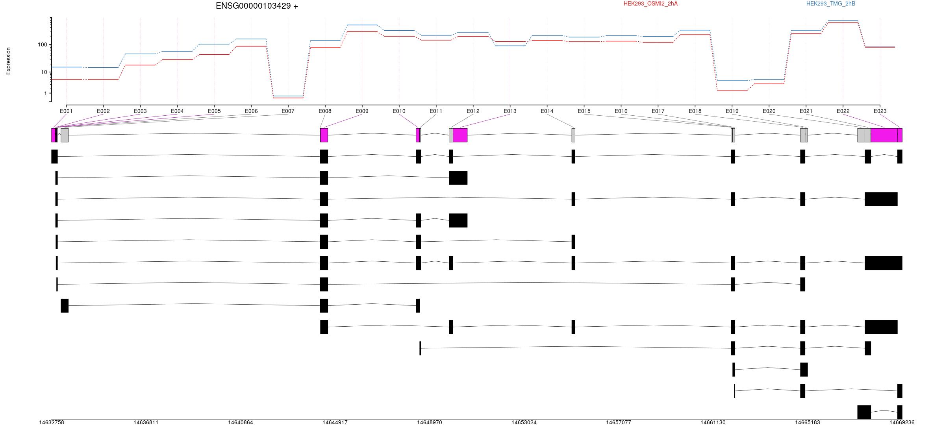Click the E017 exon label
Viewport: 945px width, 429px height.
658,111
